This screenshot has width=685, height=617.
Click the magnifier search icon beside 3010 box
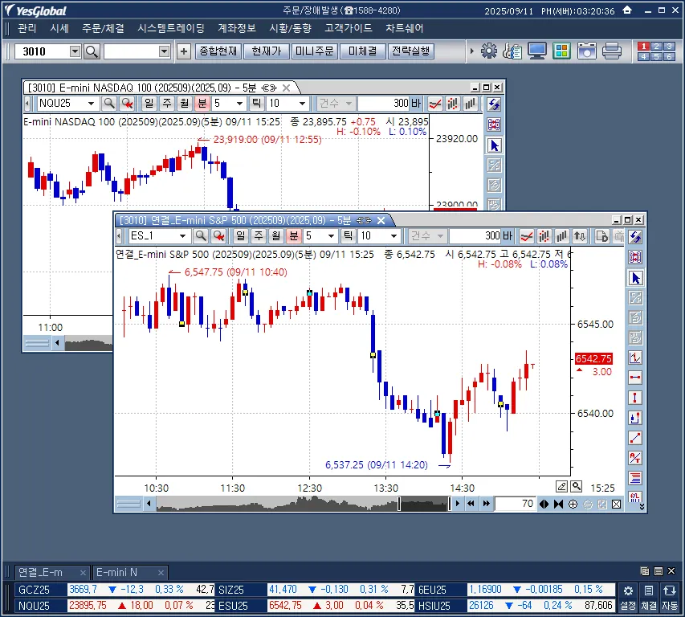[92, 51]
